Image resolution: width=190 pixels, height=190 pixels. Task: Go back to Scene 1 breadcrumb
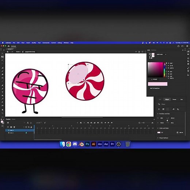[x=18, y=52]
